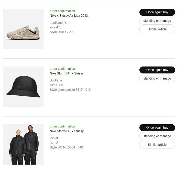The height and width of the screenshot is (172, 180).
Task: Open standing or manage for bucket hat
Action: (x=157, y=78)
